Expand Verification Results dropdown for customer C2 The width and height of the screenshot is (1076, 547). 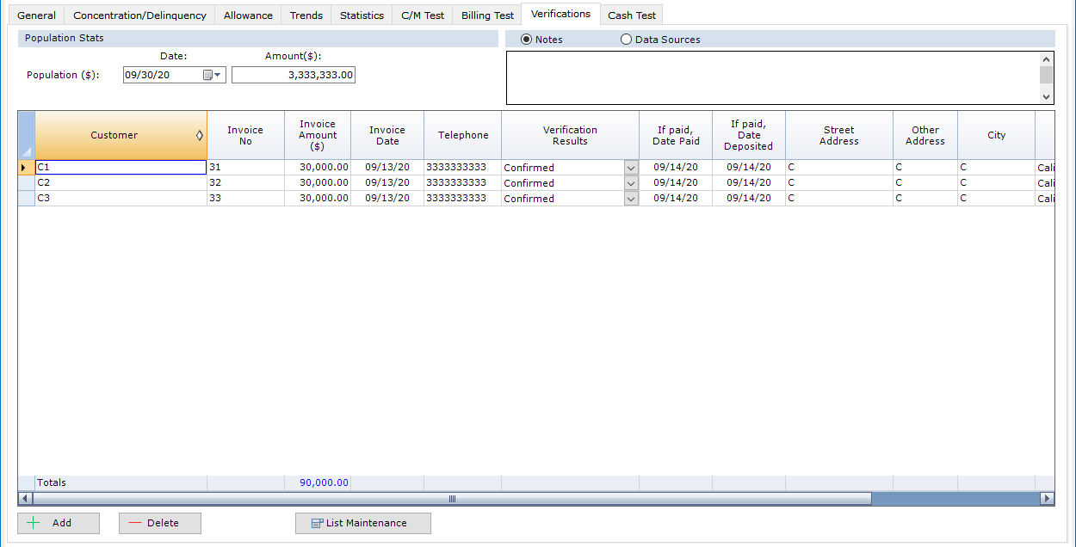(631, 183)
